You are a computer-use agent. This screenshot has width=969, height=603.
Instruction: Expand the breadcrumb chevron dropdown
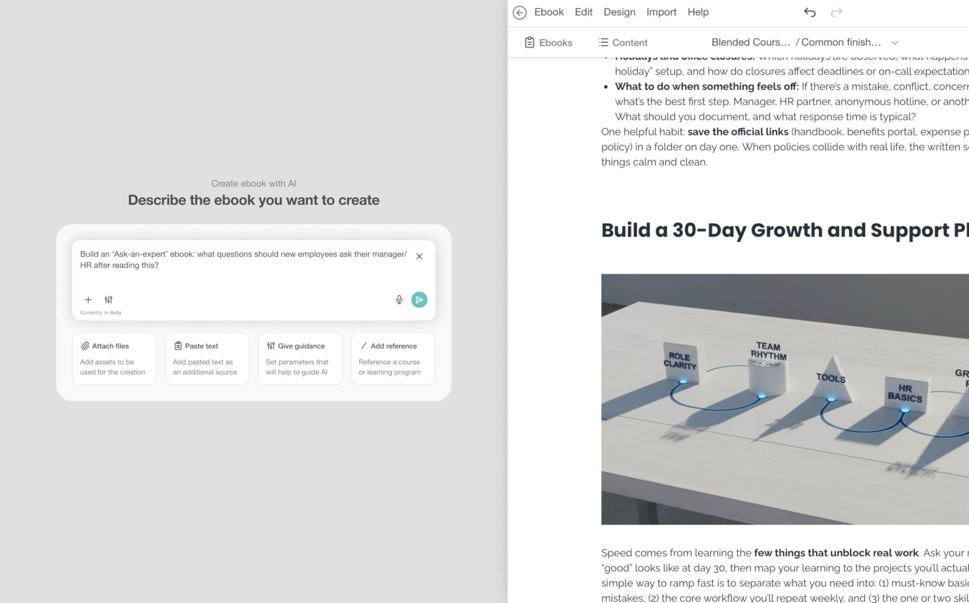pos(895,43)
